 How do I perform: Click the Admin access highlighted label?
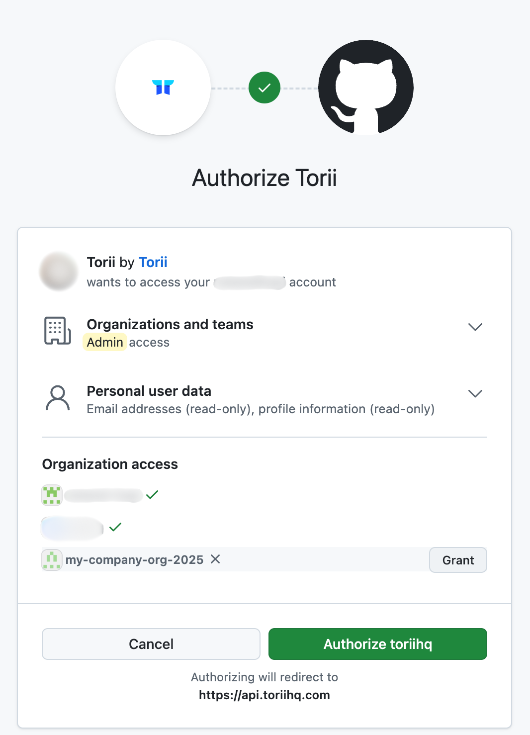click(x=104, y=342)
